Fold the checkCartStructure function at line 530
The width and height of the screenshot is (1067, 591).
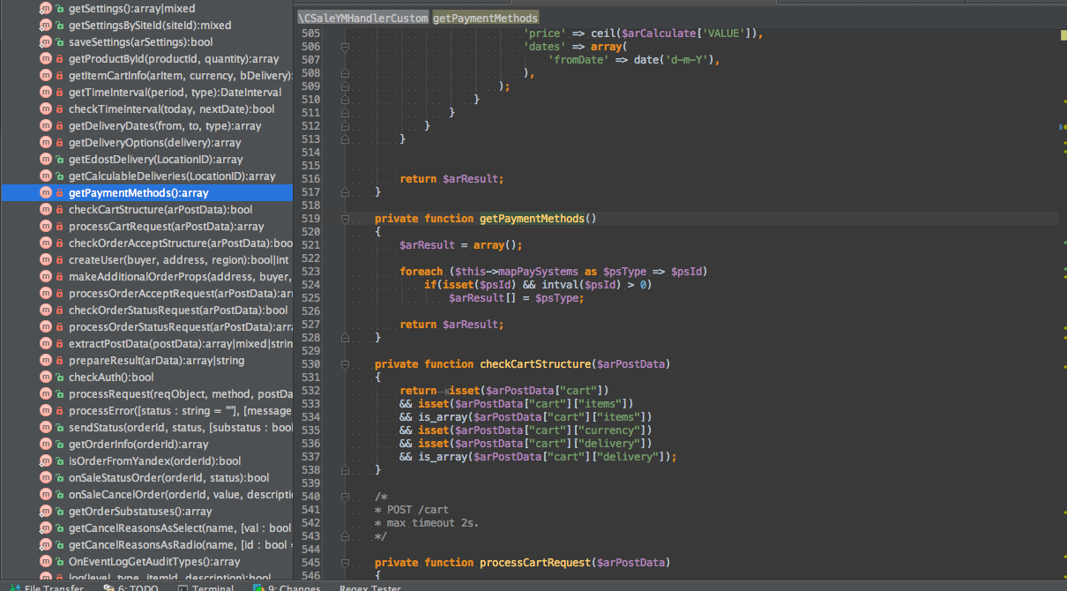pyautogui.click(x=346, y=364)
